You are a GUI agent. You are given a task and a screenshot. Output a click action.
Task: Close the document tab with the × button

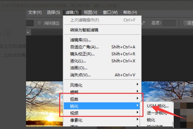tap(28, 32)
